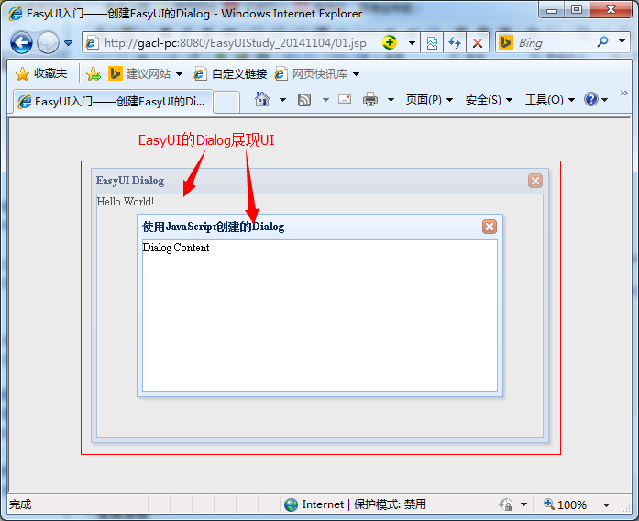Refresh the page with the Refresh icon
This screenshot has width=639, height=521.
pos(455,43)
